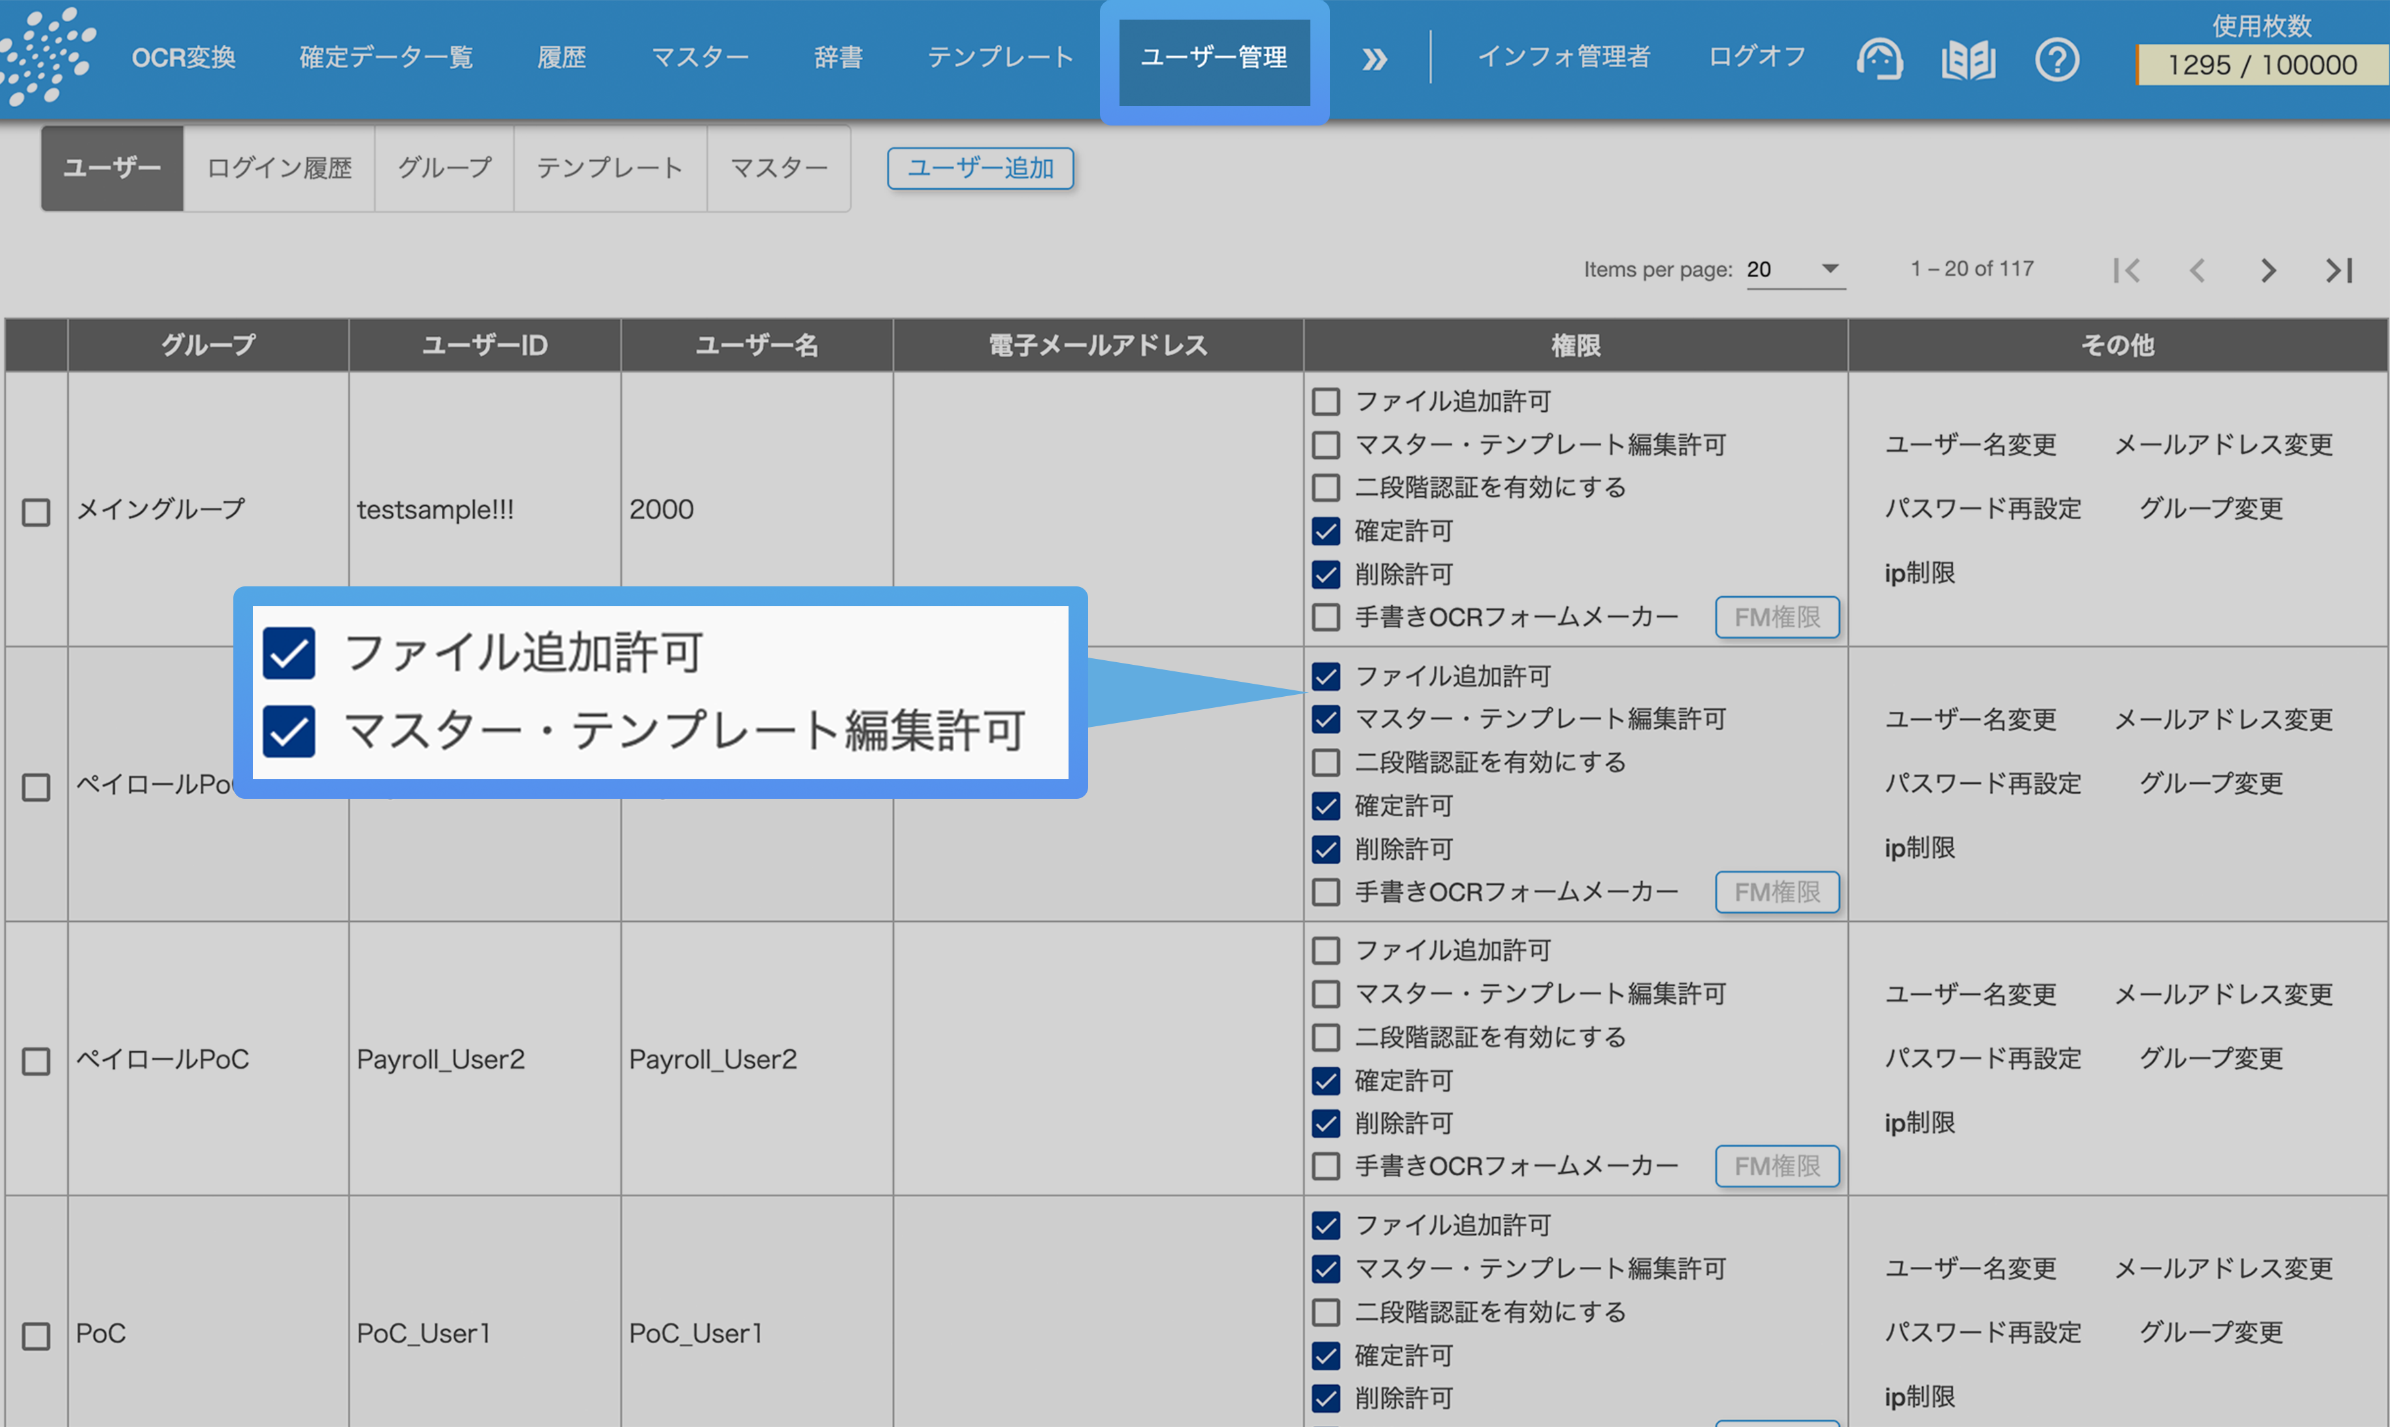
Task: Click the help question mark icon
Action: (x=2057, y=59)
